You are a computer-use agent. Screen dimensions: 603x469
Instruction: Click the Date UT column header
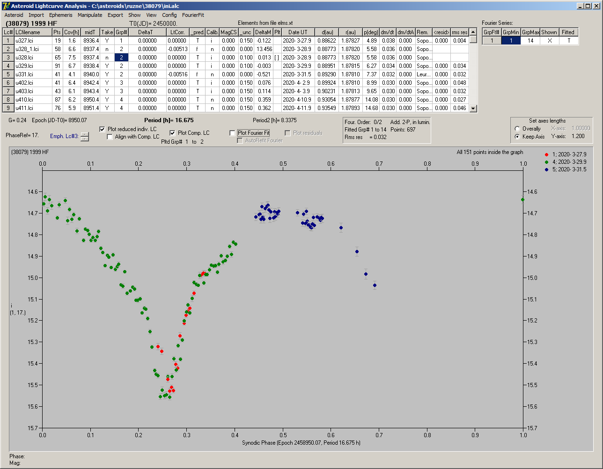pyautogui.click(x=298, y=32)
